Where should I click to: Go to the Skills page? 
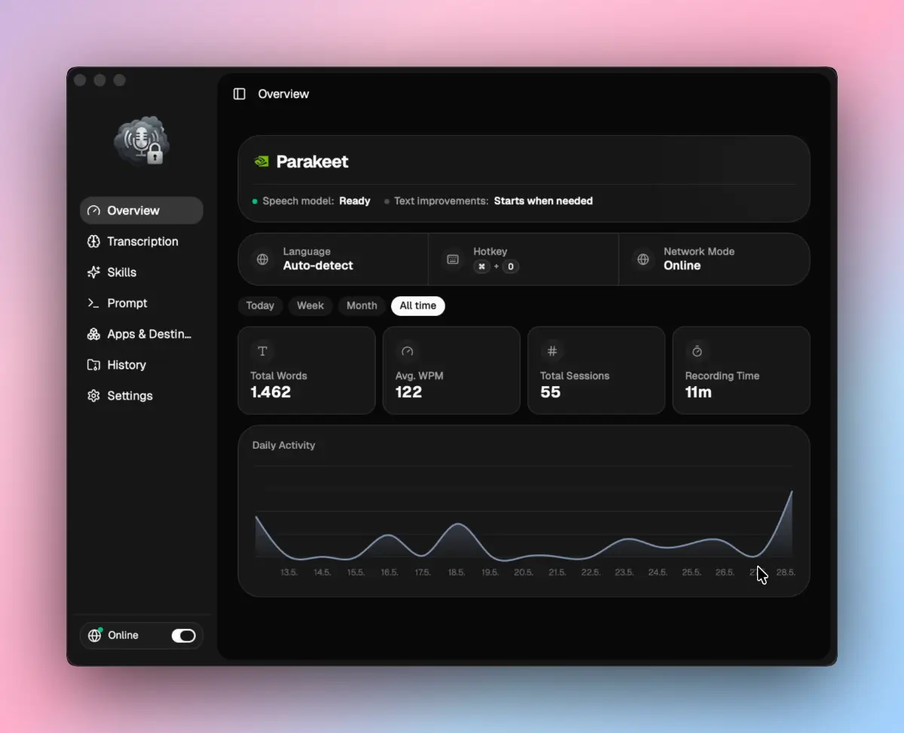coord(142,272)
